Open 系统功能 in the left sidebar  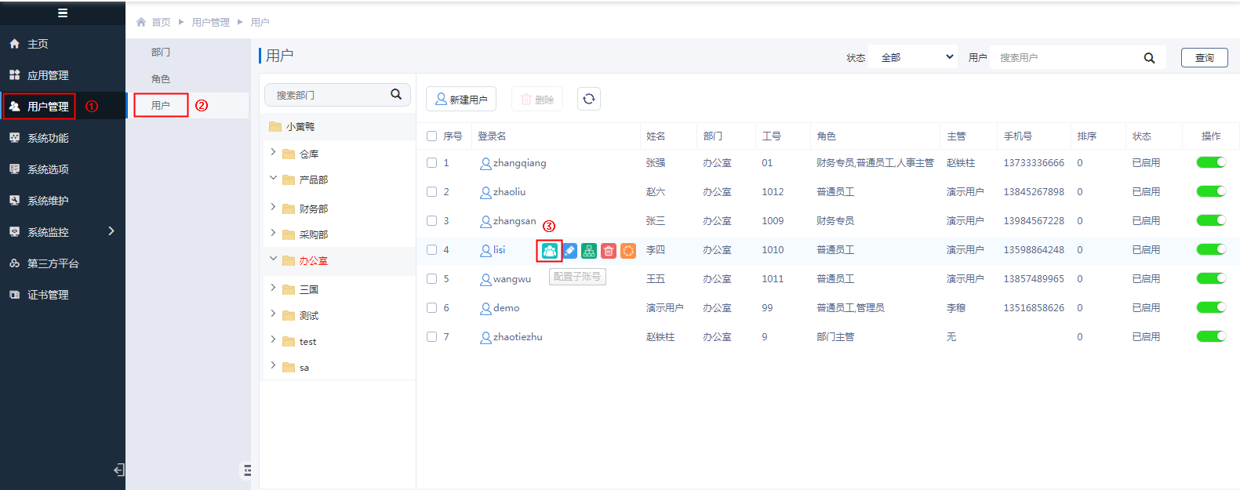(48, 138)
